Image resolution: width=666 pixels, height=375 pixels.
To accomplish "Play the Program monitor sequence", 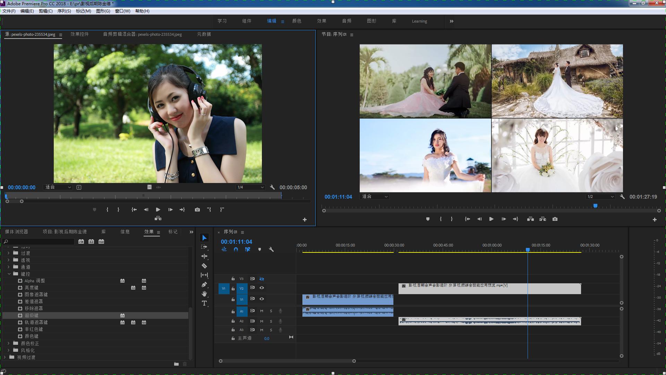I will tap(491, 219).
